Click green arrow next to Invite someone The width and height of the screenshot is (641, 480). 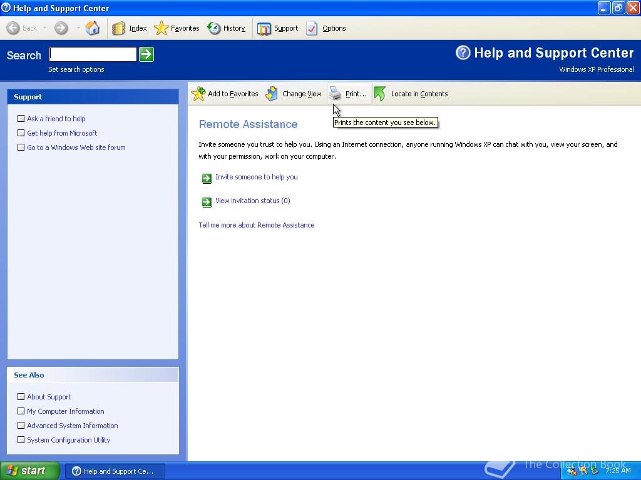pos(207,178)
